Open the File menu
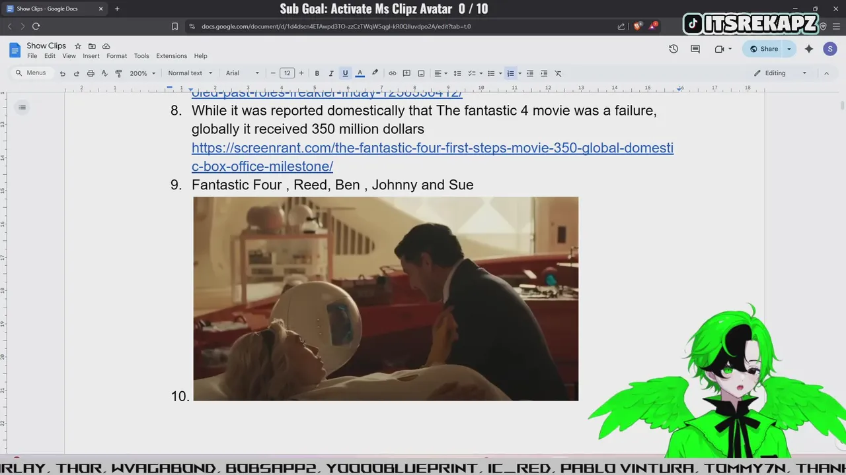The width and height of the screenshot is (846, 475). (32, 56)
